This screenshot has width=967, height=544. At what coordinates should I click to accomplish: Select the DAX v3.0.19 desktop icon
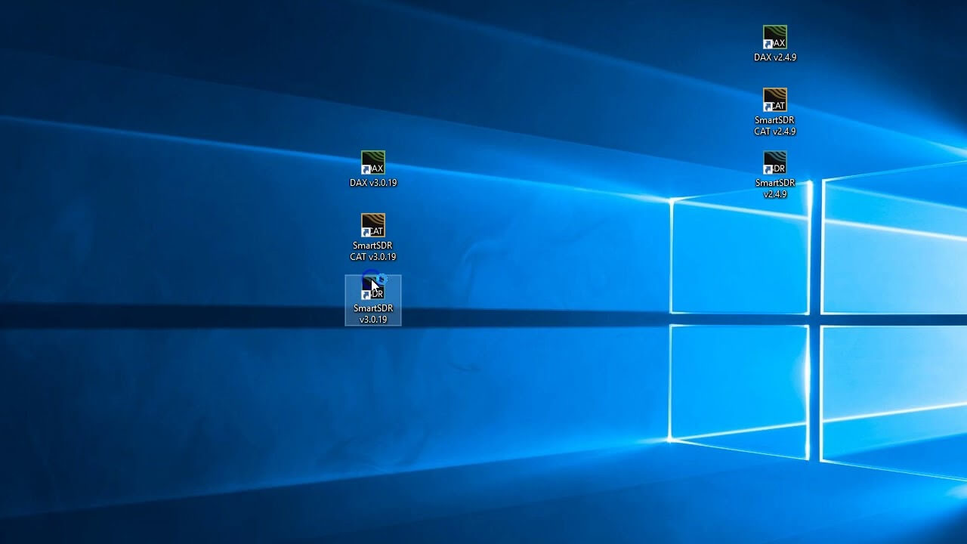coord(373,162)
